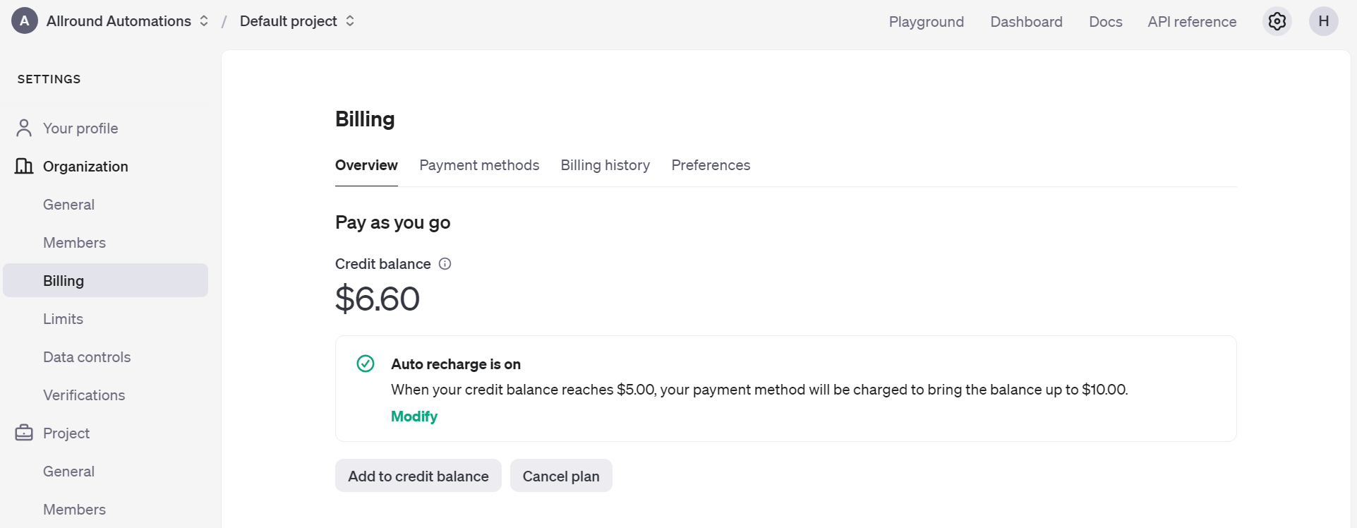Click the Cancel plan button

click(561, 476)
